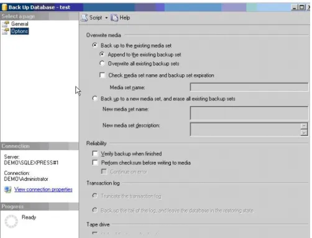Select Back up to the existing media set

pos(94,45)
